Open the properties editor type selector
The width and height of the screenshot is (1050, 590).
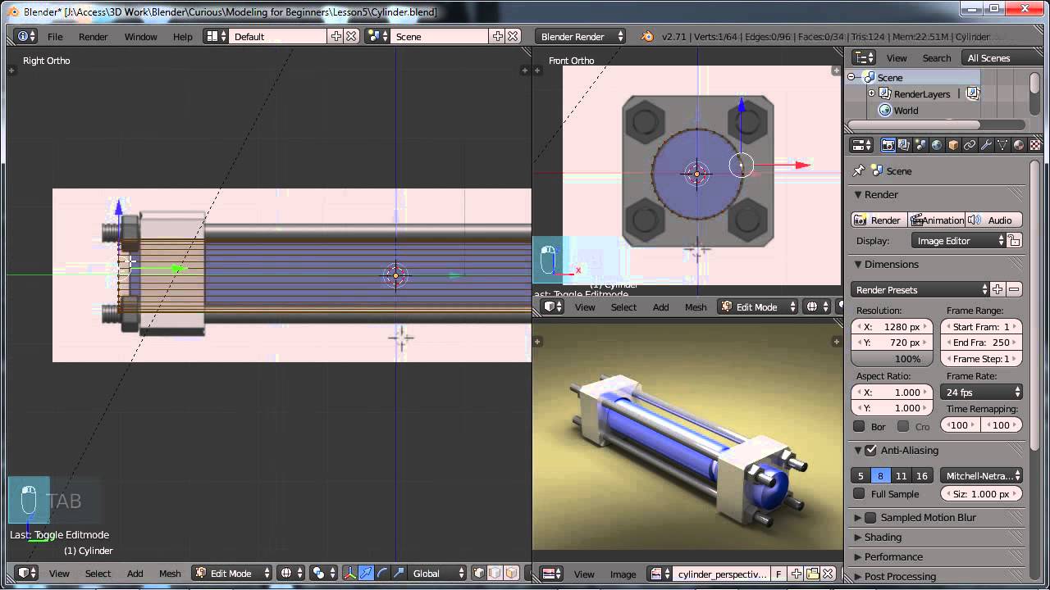tap(862, 145)
